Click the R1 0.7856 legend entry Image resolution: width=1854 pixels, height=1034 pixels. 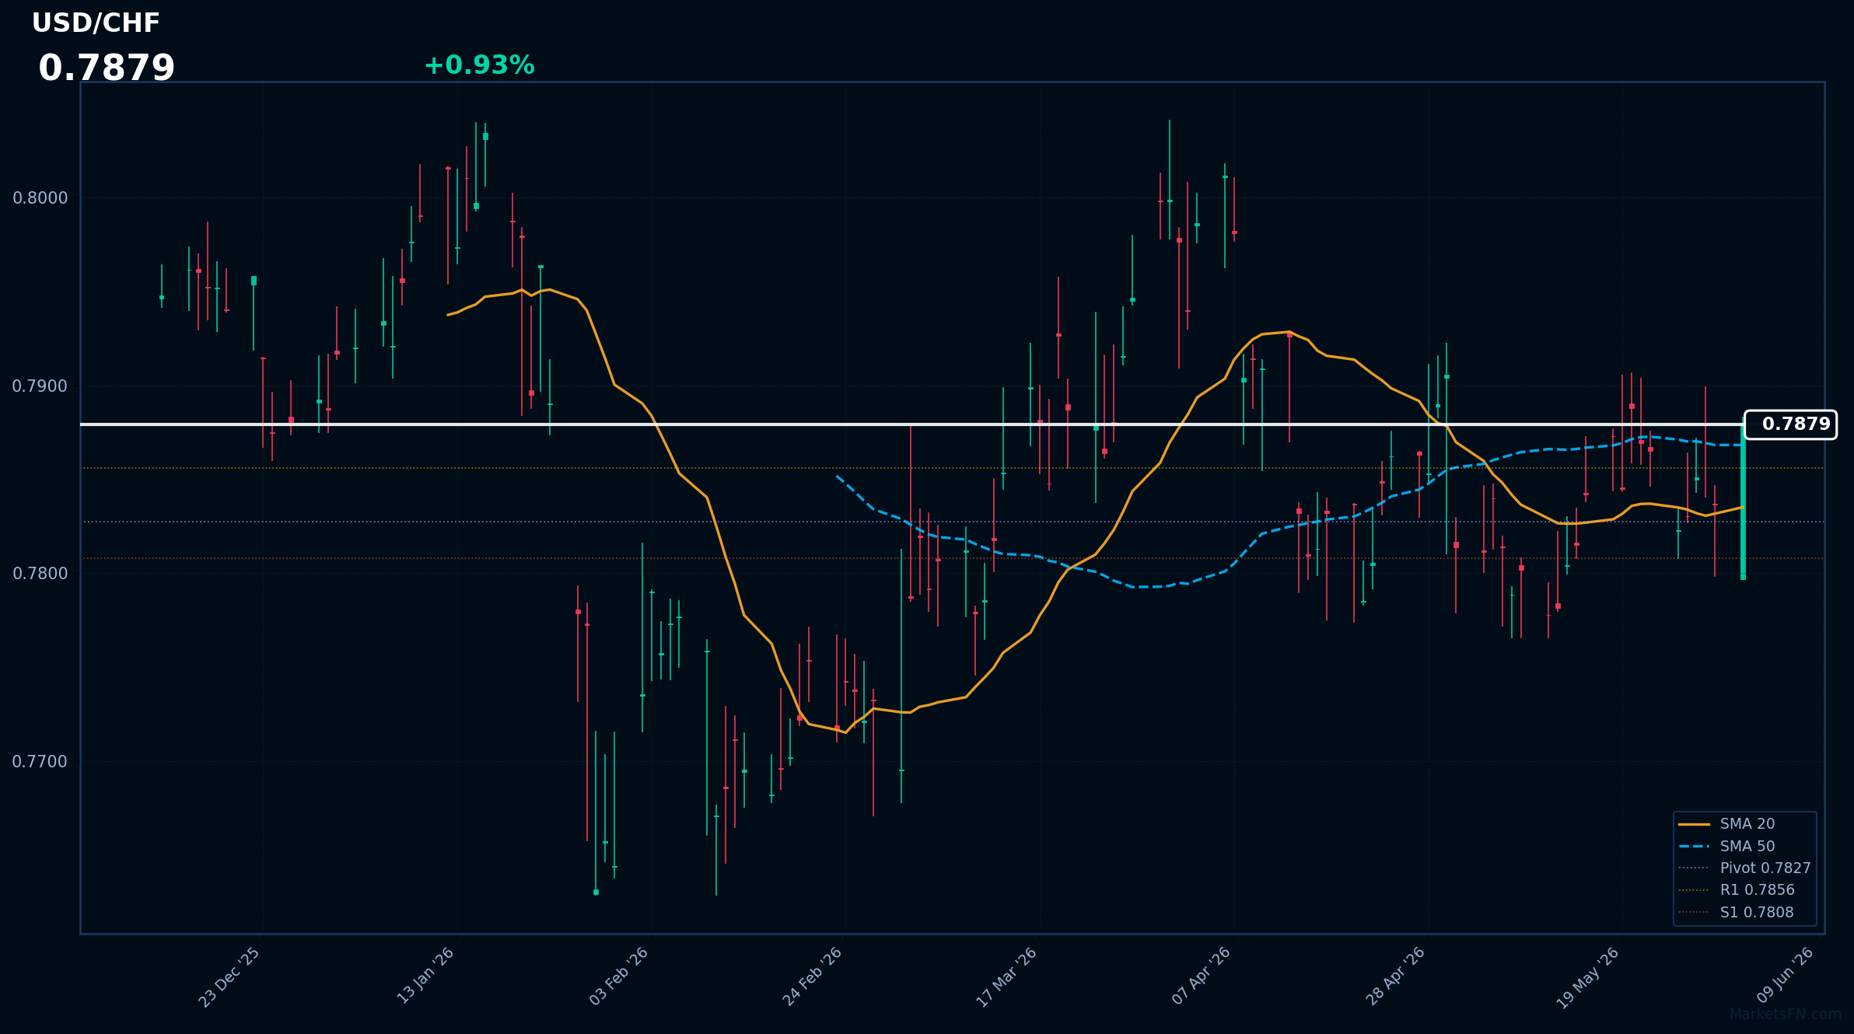pyautogui.click(x=1737, y=890)
